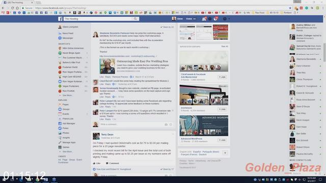Switch language to Español
Image resolution: width=326 pixels, height=183 pixels.
pyautogui.click(x=197, y=152)
